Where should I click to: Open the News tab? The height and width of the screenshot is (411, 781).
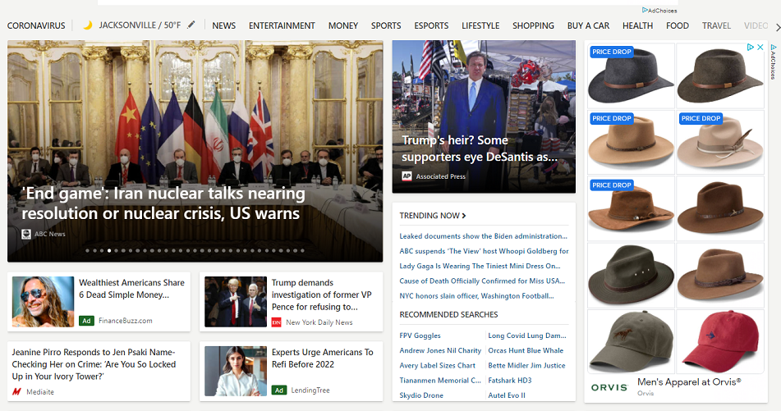tap(223, 25)
